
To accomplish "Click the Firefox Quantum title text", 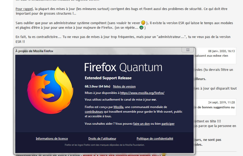I will point(123,67).
